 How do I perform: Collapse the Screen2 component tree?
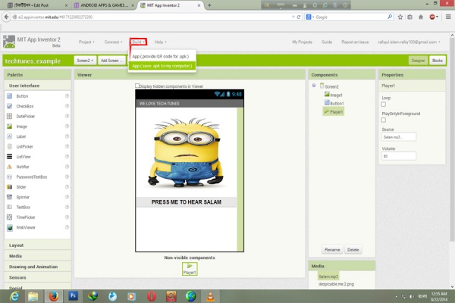click(x=314, y=86)
